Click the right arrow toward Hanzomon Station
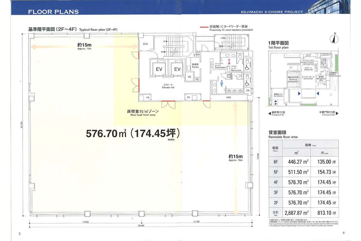This screenshot has width=361, height=241. (x=337, y=113)
